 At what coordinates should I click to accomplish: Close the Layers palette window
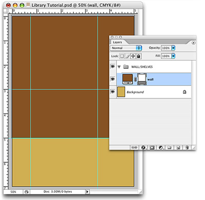[x=112, y=37]
